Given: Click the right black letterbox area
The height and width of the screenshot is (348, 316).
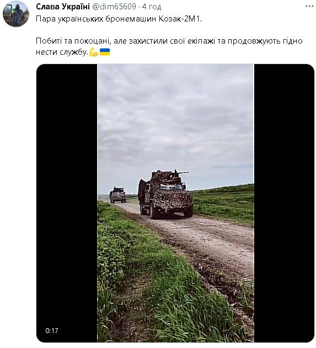Looking at the screenshot, I should click(x=284, y=203).
